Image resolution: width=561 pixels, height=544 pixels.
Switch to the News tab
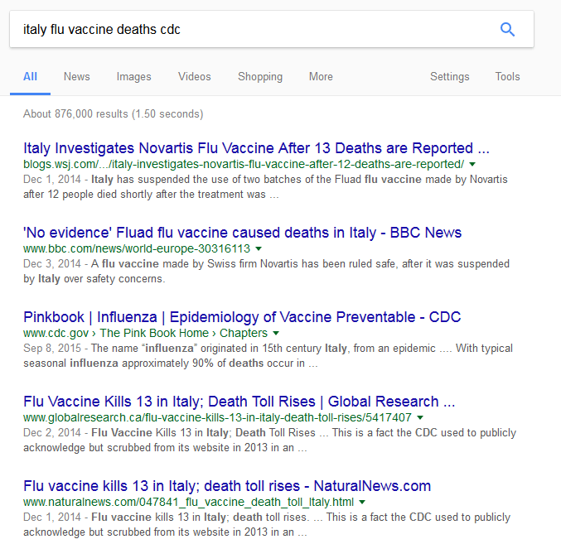76,77
